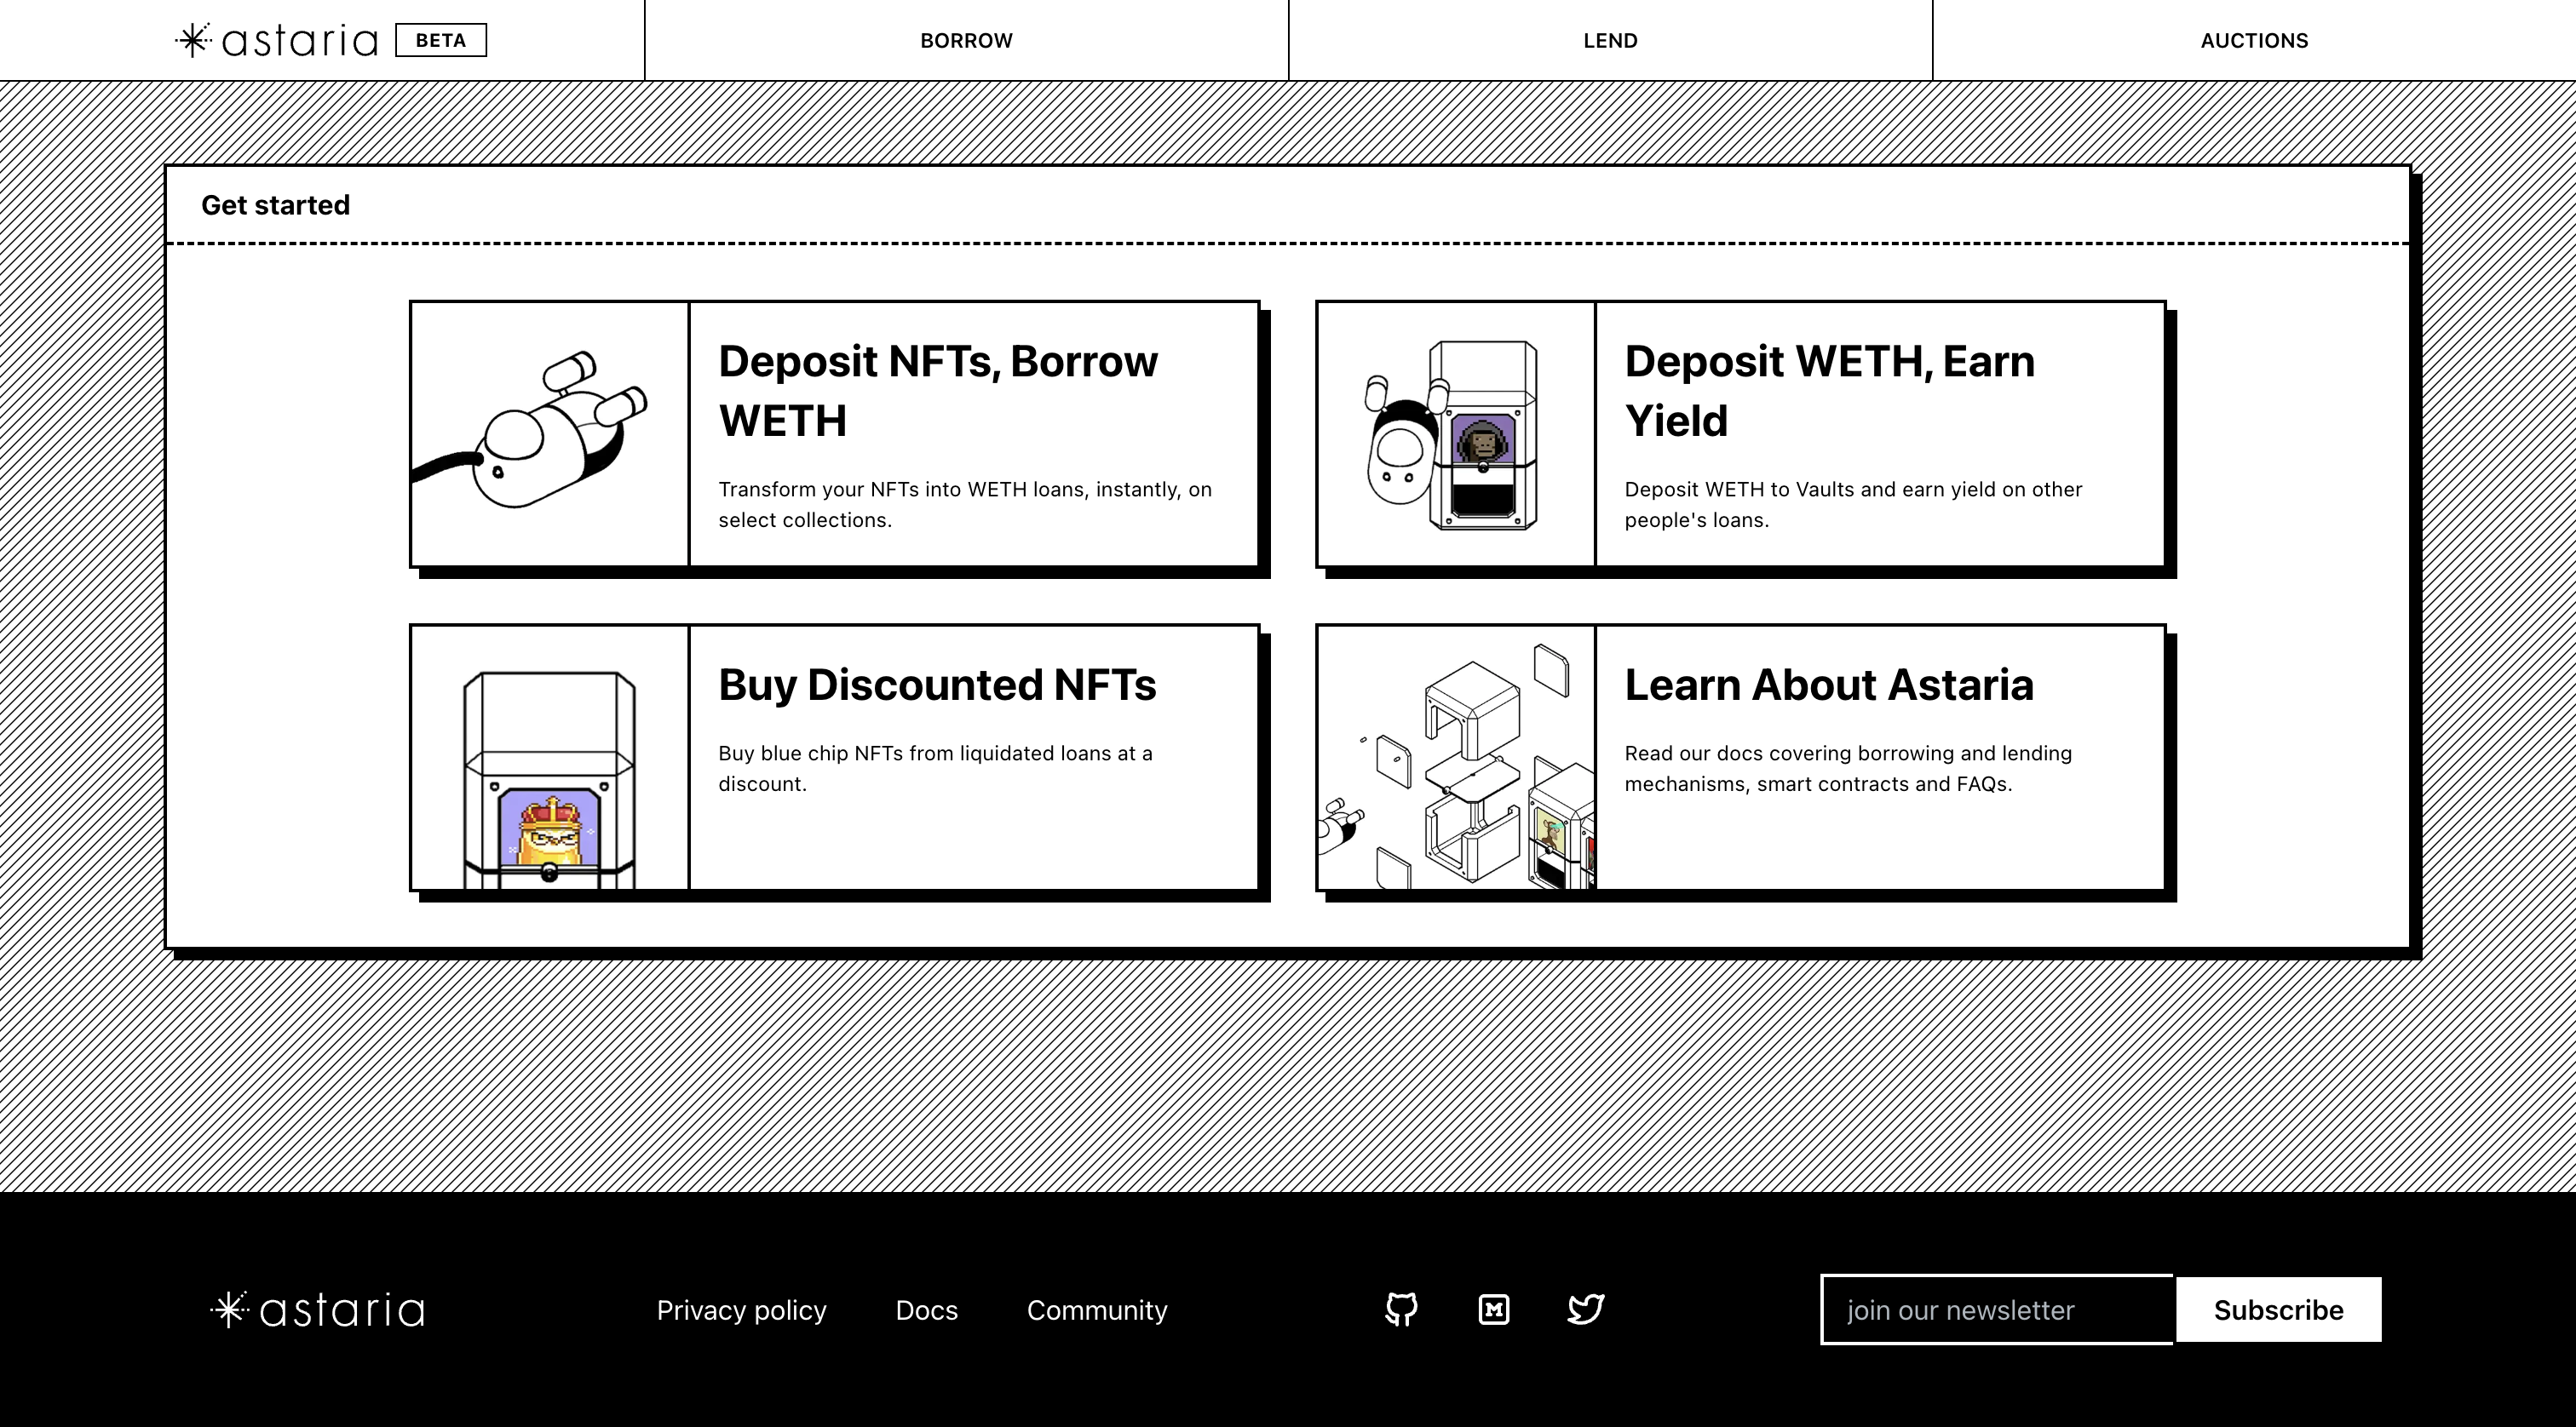This screenshot has width=2576, height=1427.
Task: Click the ape vault illustration on earn card
Action: point(1456,433)
